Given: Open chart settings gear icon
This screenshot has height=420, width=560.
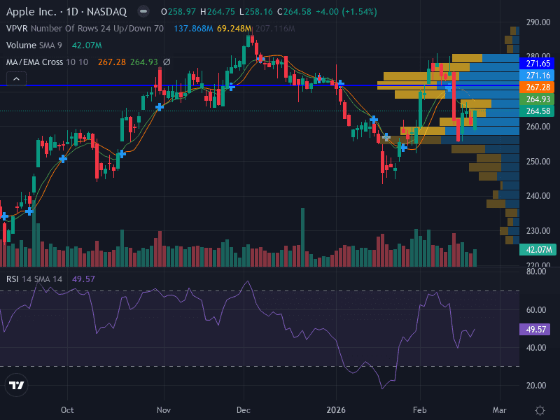Looking at the screenshot, I should pos(540,410).
